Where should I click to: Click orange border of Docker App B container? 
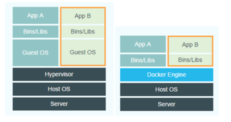pyautogui.click(x=168, y=51)
